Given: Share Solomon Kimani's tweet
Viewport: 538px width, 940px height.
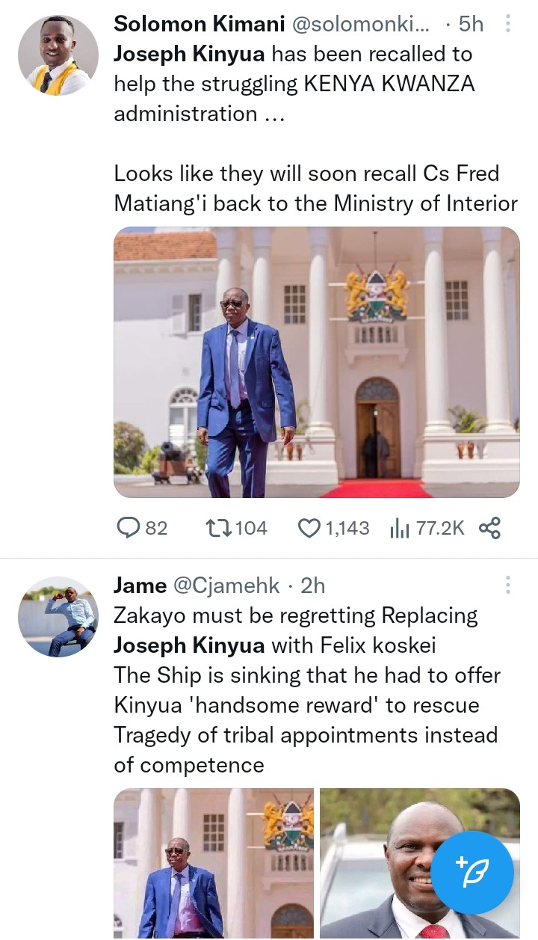Looking at the screenshot, I should (489, 529).
